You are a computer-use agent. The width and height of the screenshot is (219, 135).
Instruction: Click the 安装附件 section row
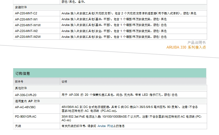(x=110, y=7)
